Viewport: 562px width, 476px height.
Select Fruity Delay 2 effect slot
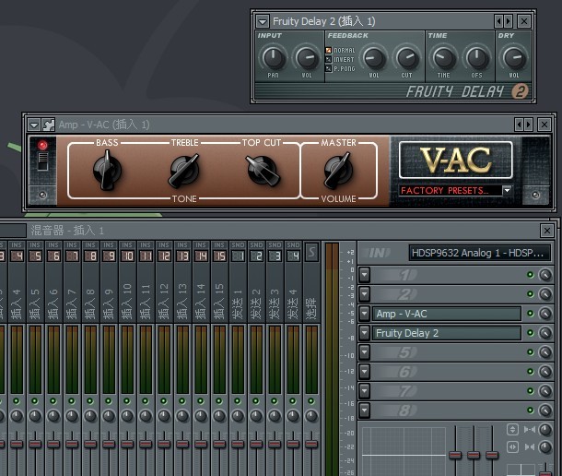[x=447, y=333]
